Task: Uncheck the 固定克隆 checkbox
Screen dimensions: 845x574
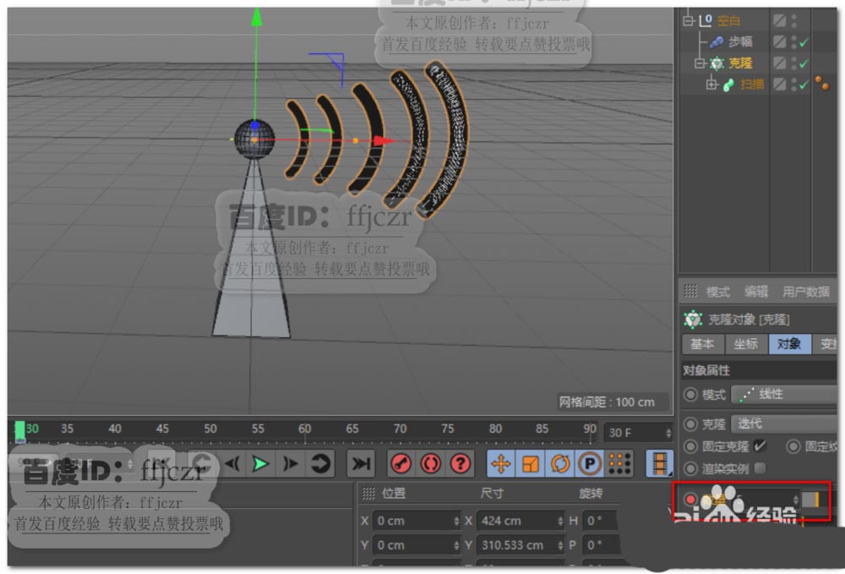Action: pos(760,446)
